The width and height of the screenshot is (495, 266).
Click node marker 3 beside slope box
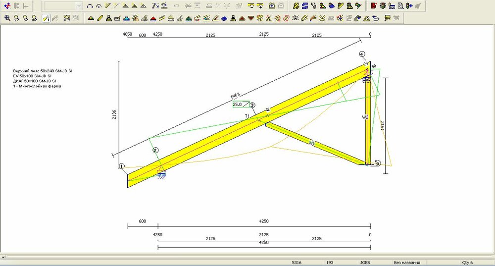(x=252, y=105)
